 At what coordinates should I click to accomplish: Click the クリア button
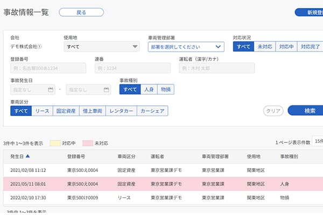(273, 111)
